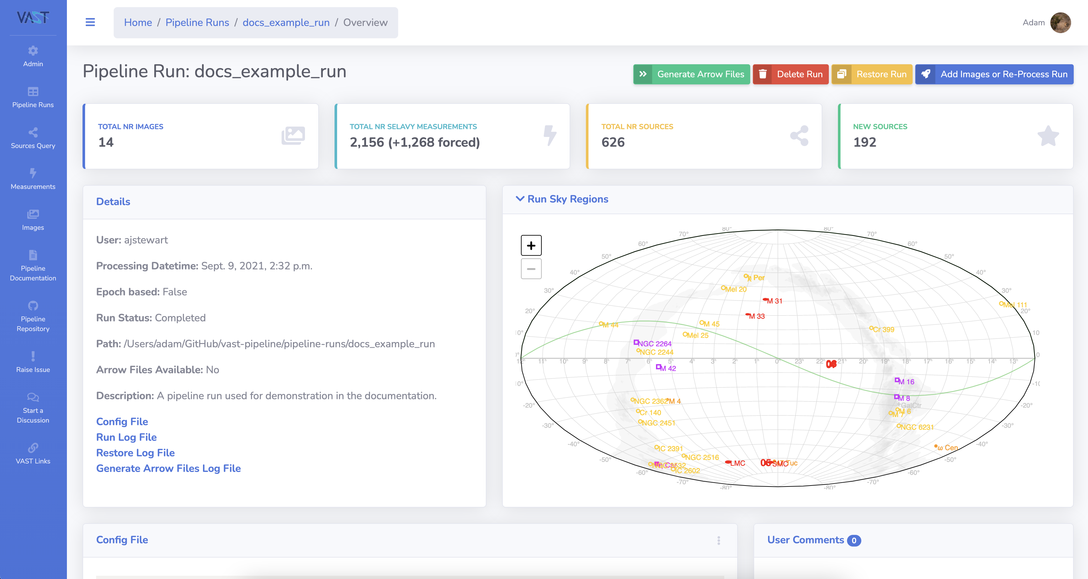1088x579 pixels.
Task: Click the Generate Arrow Files button
Action: [x=691, y=74]
